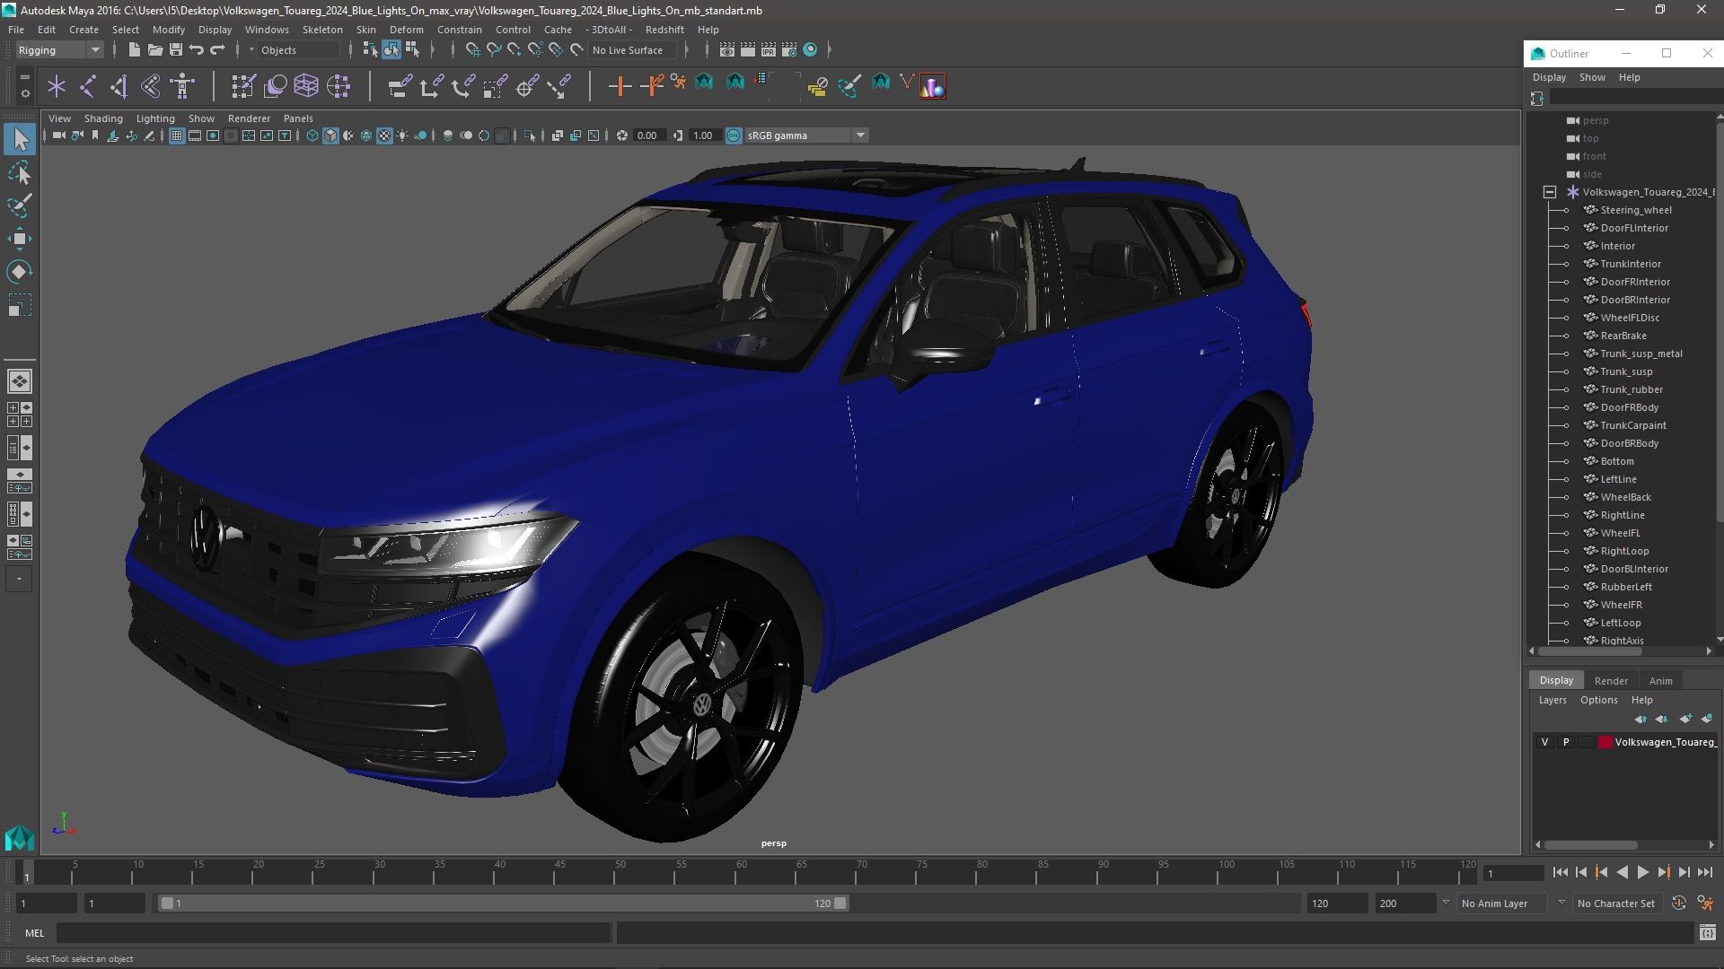Image resolution: width=1724 pixels, height=969 pixels.
Task: Click the Undo arrow icon
Action: (197, 50)
